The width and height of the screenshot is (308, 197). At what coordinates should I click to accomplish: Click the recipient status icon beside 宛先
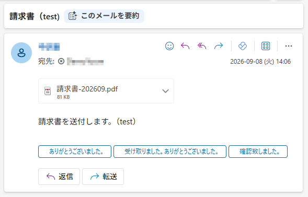(61, 62)
